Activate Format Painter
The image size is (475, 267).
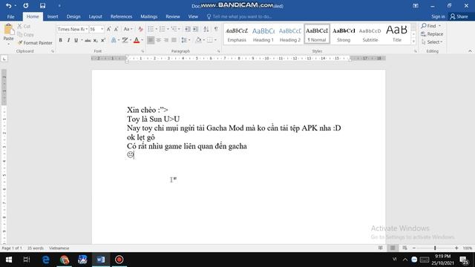pos(35,43)
